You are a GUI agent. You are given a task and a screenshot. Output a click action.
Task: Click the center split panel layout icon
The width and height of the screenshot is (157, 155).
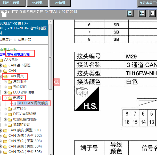pos(142,13)
